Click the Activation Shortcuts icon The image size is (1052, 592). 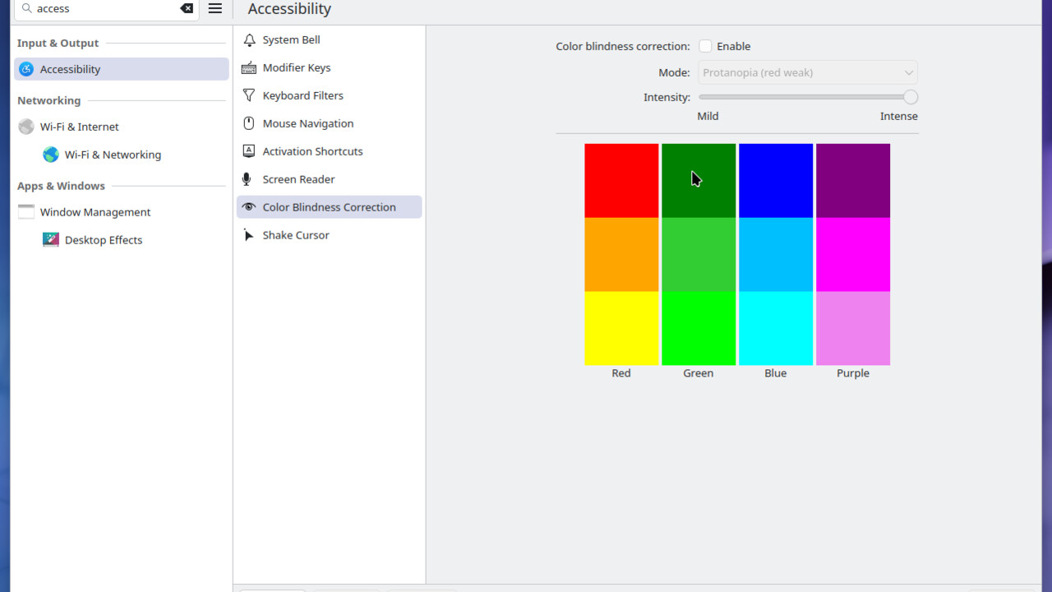[x=249, y=151]
